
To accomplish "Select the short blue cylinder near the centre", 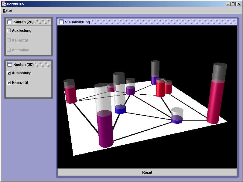I will click(120, 109).
